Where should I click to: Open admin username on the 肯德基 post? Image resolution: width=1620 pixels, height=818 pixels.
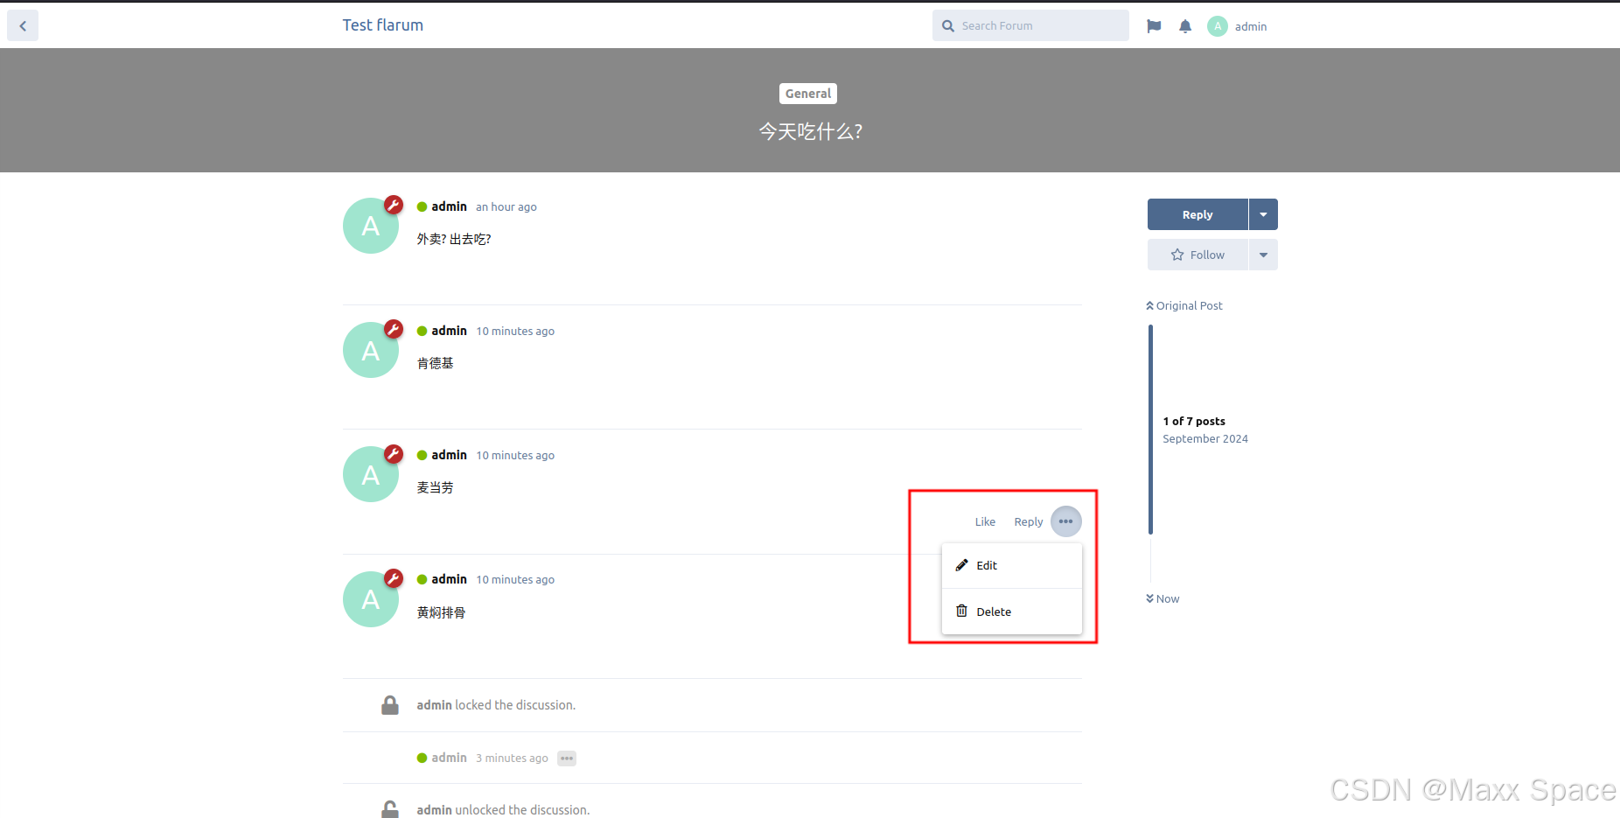[x=449, y=331]
